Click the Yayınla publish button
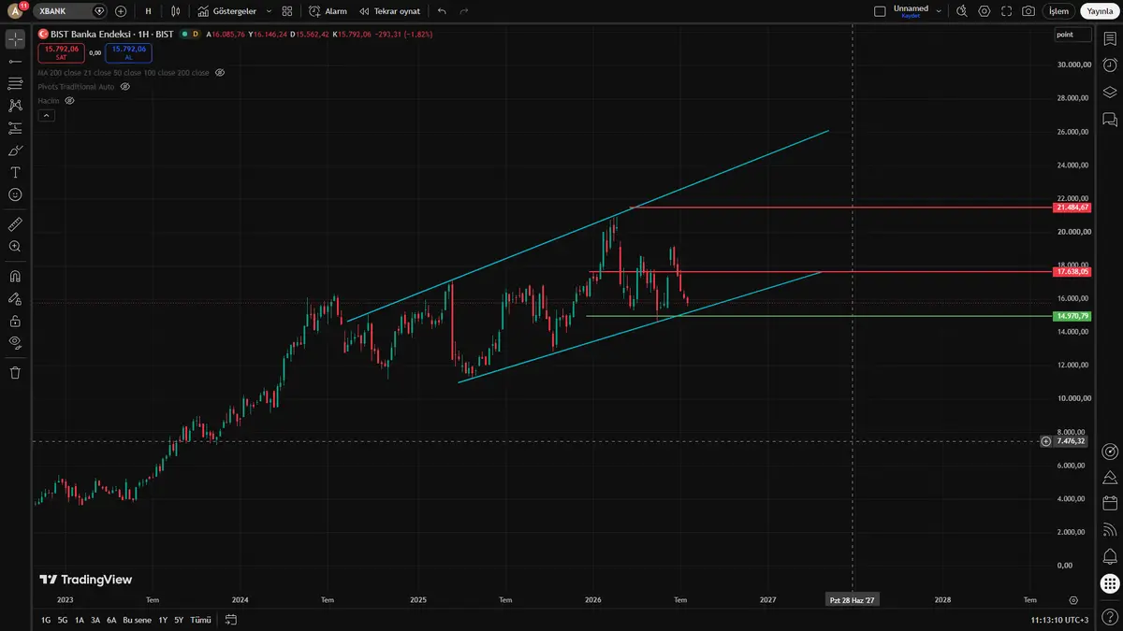1123x631 pixels. (x=1099, y=11)
